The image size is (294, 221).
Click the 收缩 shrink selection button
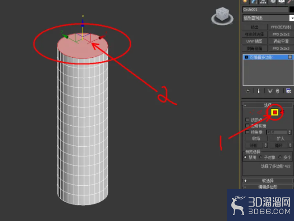coord(256,139)
